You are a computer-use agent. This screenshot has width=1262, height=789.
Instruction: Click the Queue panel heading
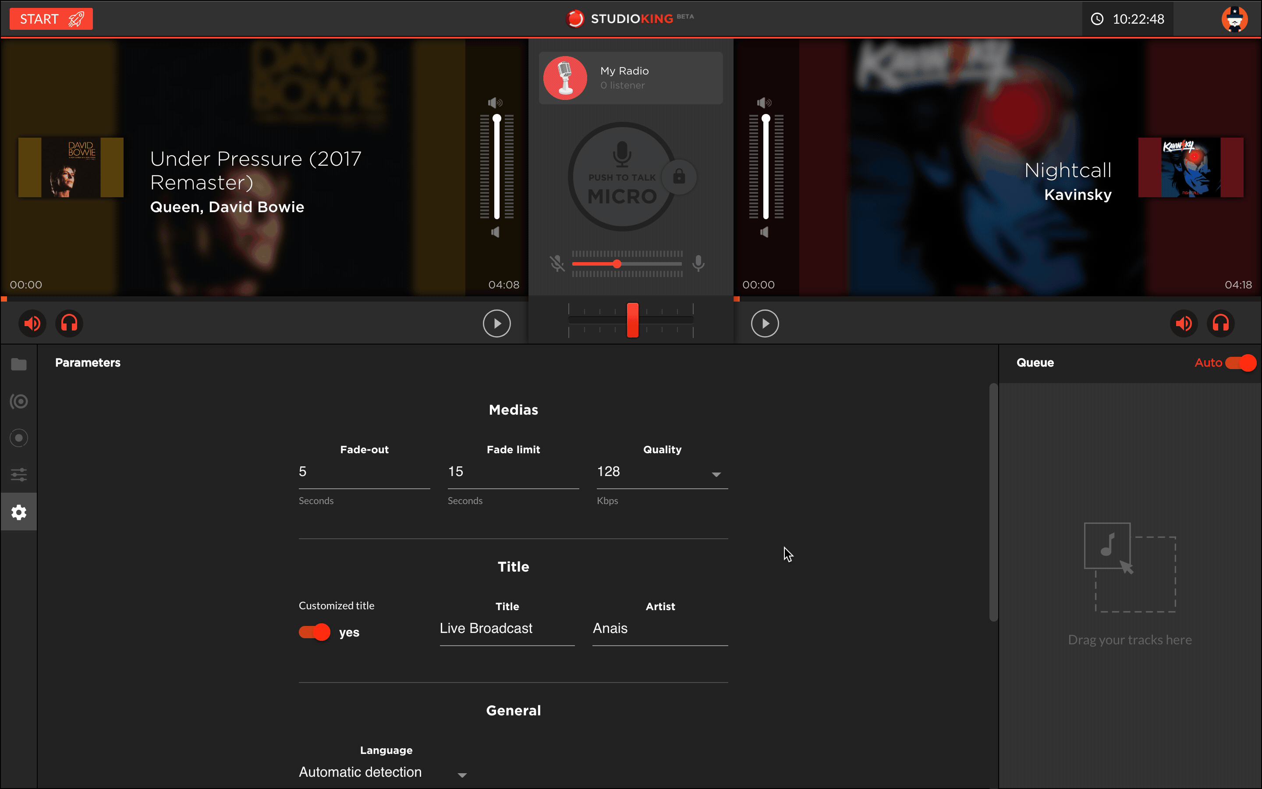click(x=1035, y=363)
